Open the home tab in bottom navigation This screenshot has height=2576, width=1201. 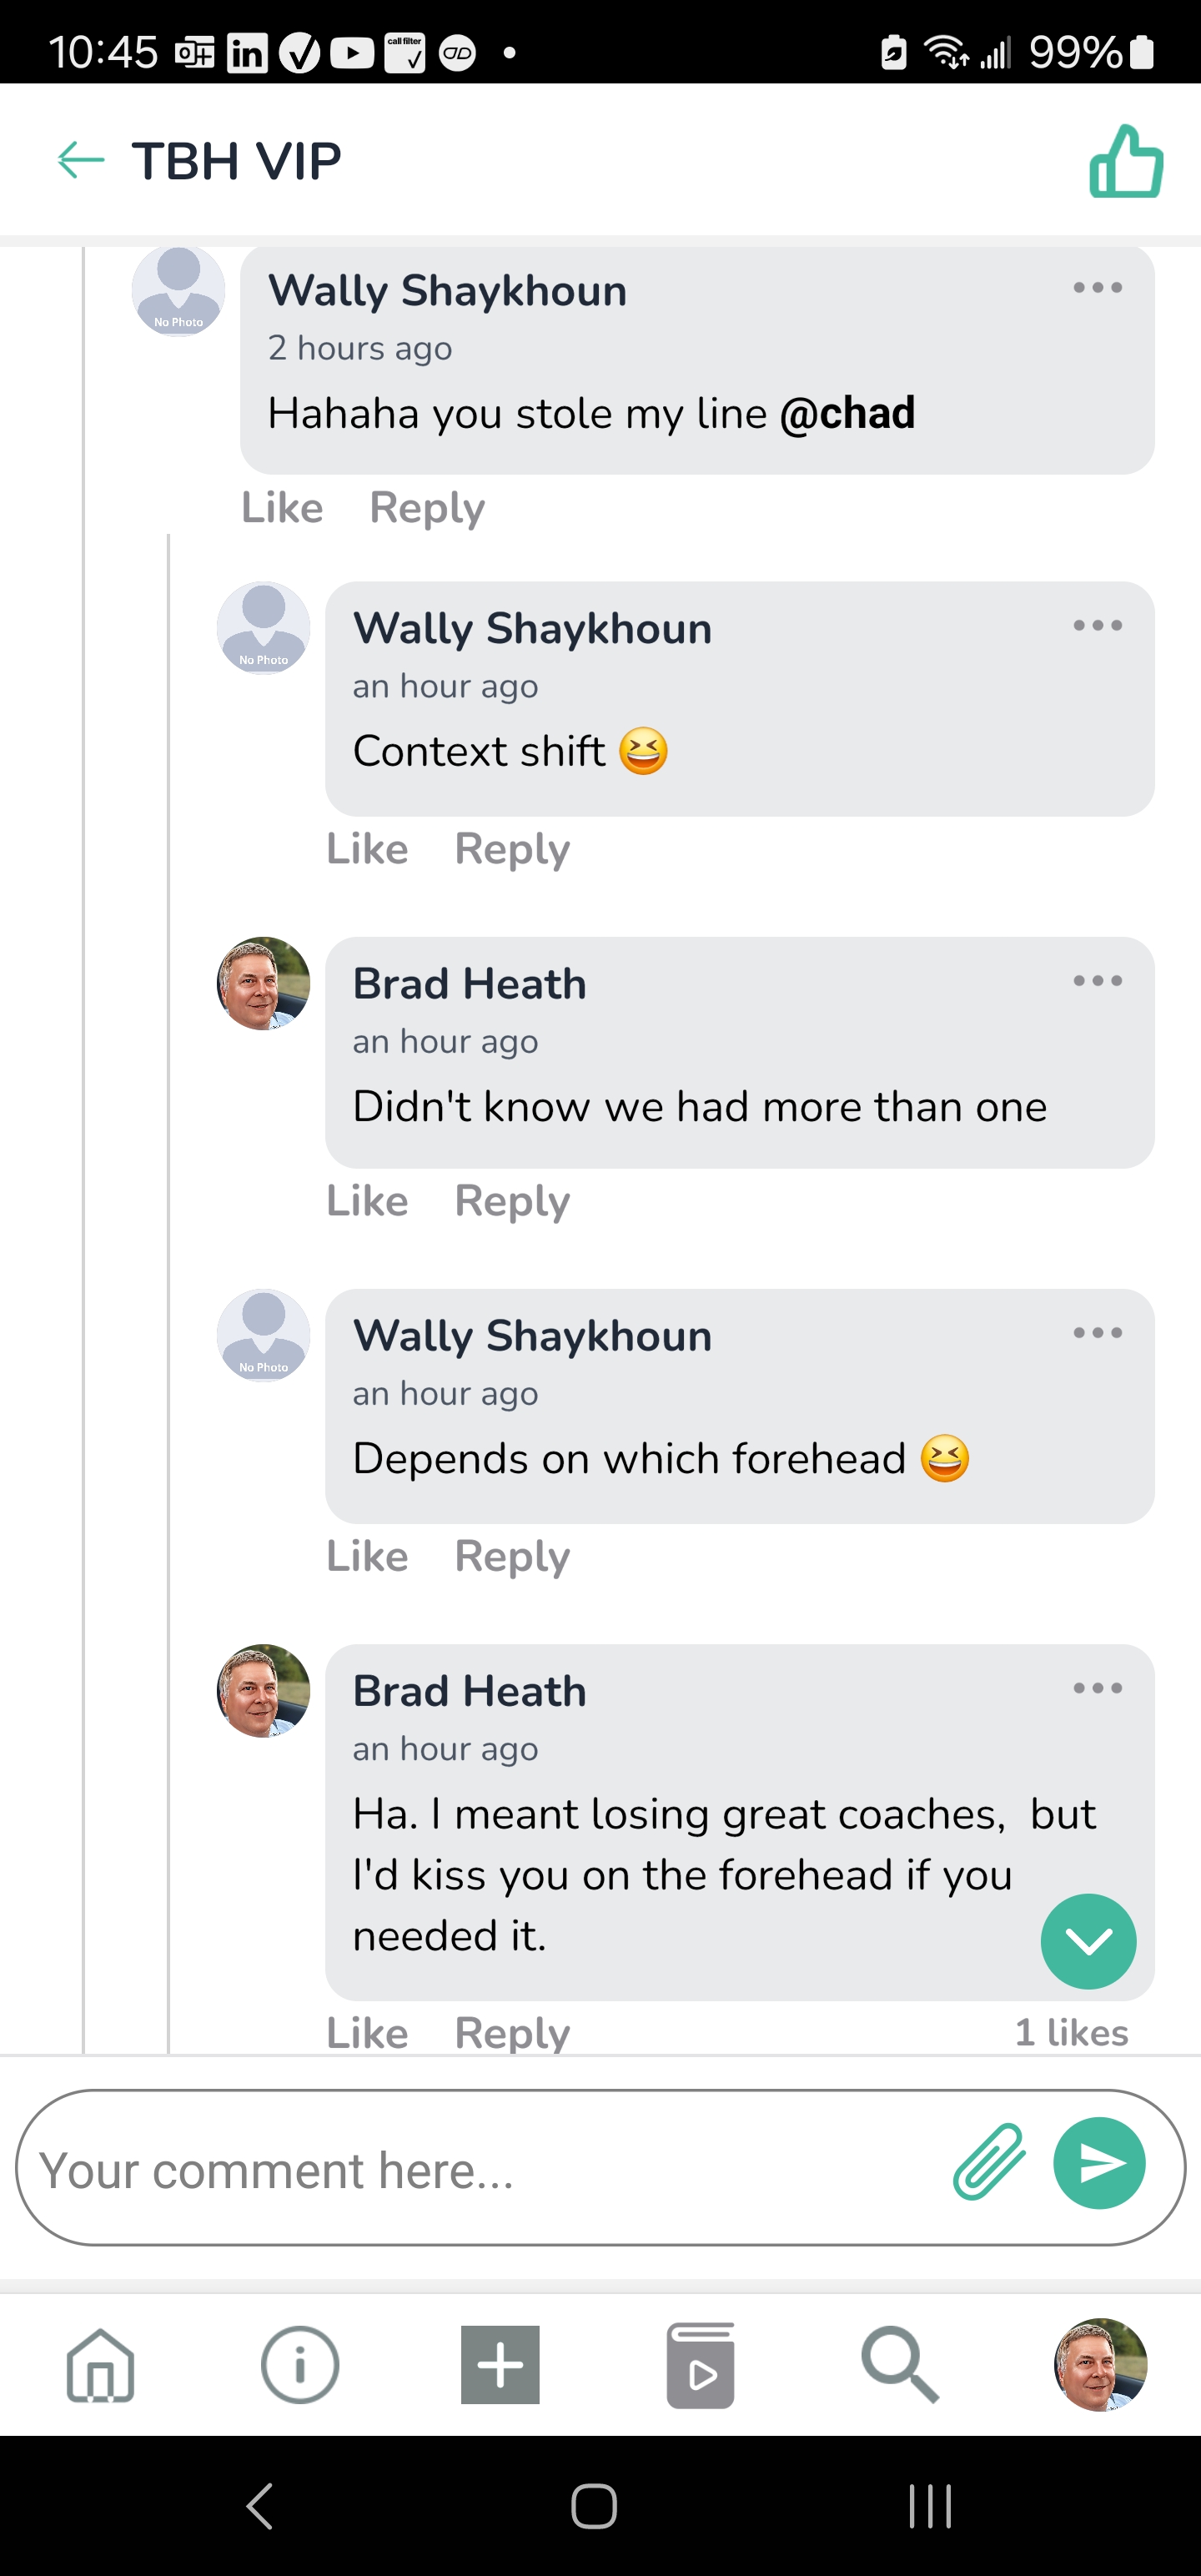[100, 2365]
